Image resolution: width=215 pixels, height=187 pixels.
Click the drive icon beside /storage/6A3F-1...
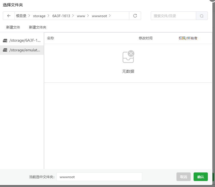tap(5, 41)
